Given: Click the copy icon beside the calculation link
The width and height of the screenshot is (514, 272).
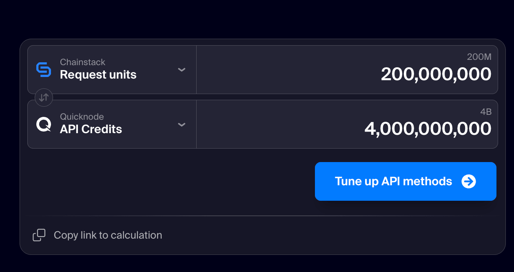Looking at the screenshot, I should 39,235.
